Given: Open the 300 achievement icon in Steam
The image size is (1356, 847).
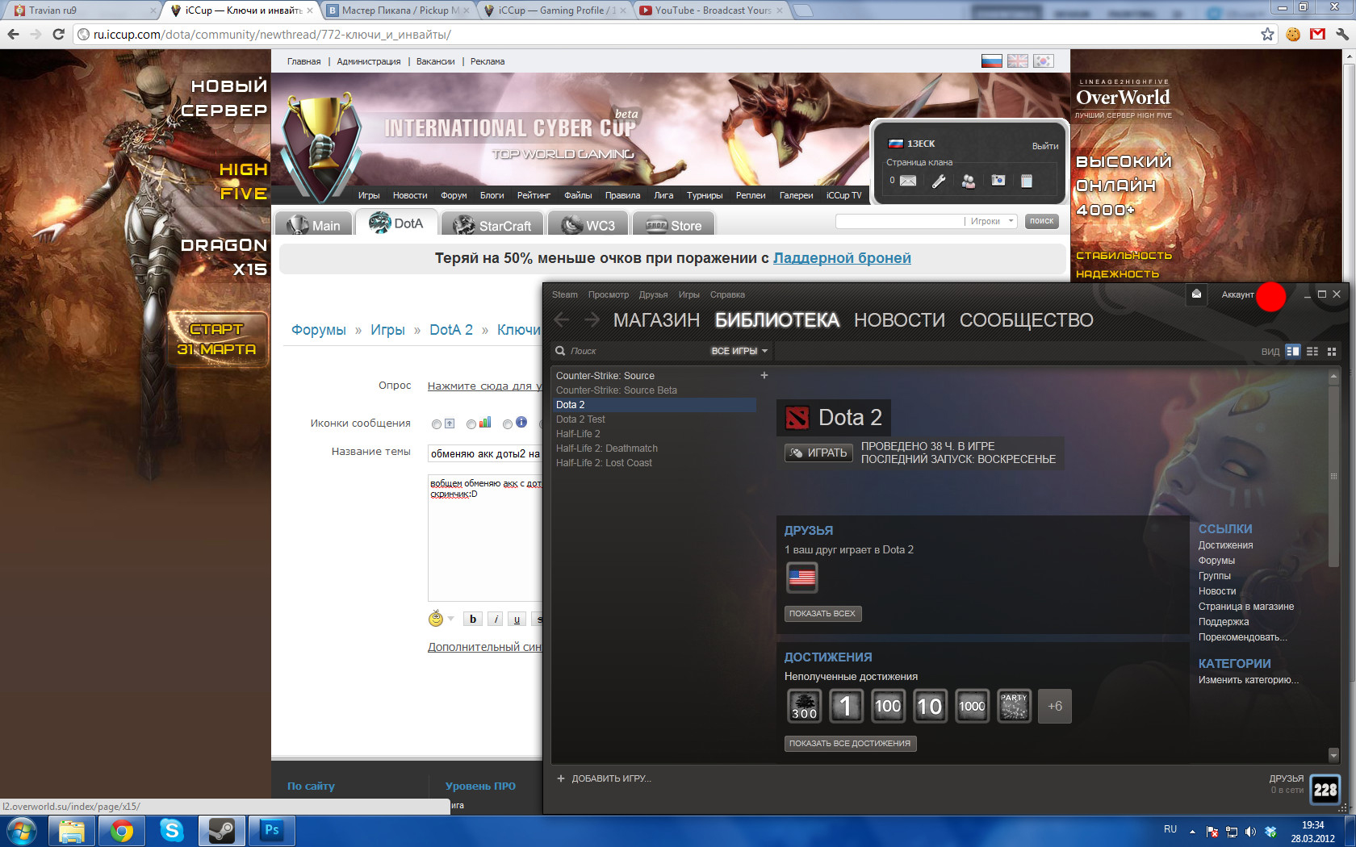Looking at the screenshot, I should point(804,706).
